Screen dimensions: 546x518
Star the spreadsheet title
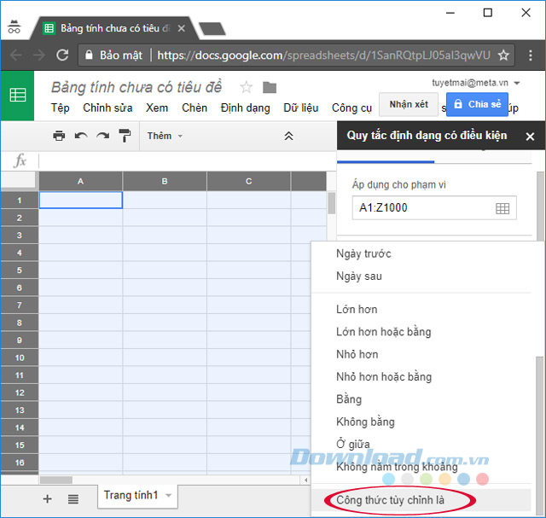247,87
